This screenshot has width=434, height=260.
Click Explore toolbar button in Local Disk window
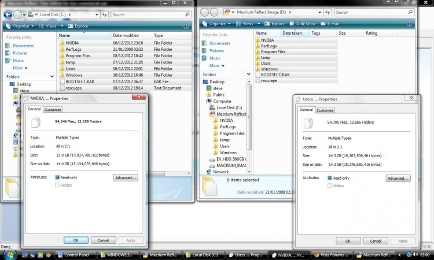coord(78,26)
